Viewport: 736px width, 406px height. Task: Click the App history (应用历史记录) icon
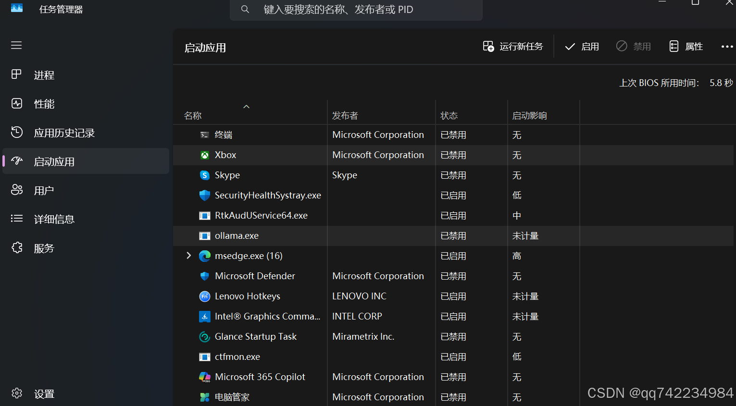coord(17,132)
